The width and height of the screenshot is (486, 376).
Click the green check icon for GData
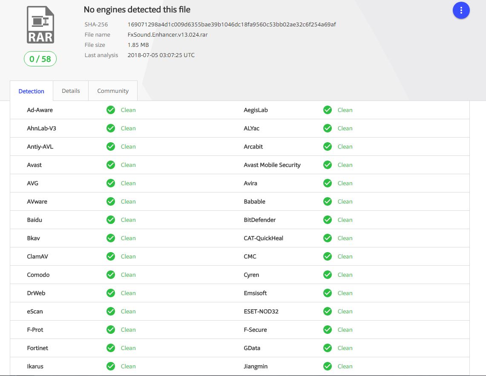point(327,348)
